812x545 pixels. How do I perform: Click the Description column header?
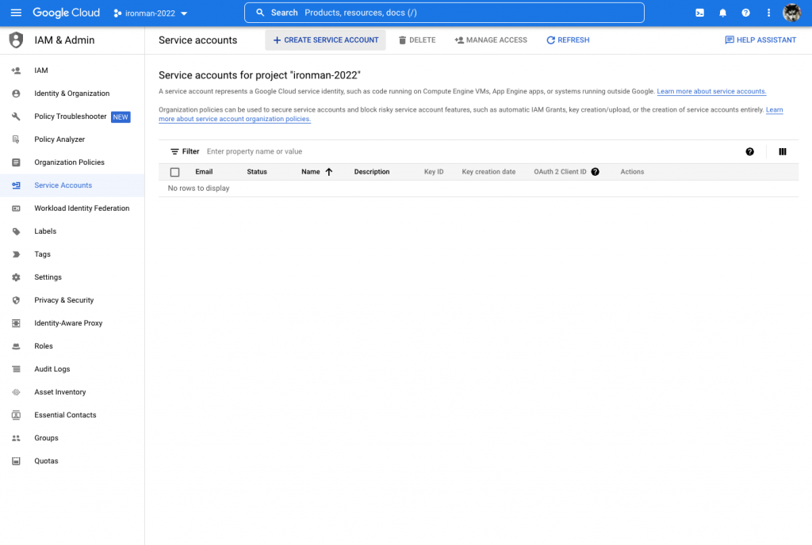(371, 172)
